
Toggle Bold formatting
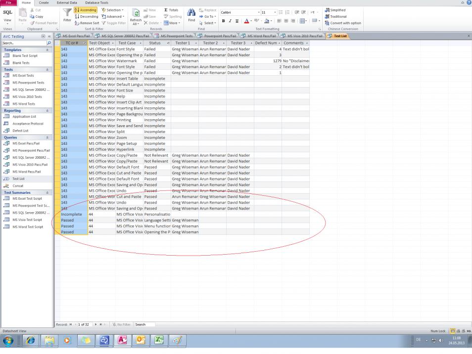pos(223,21)
